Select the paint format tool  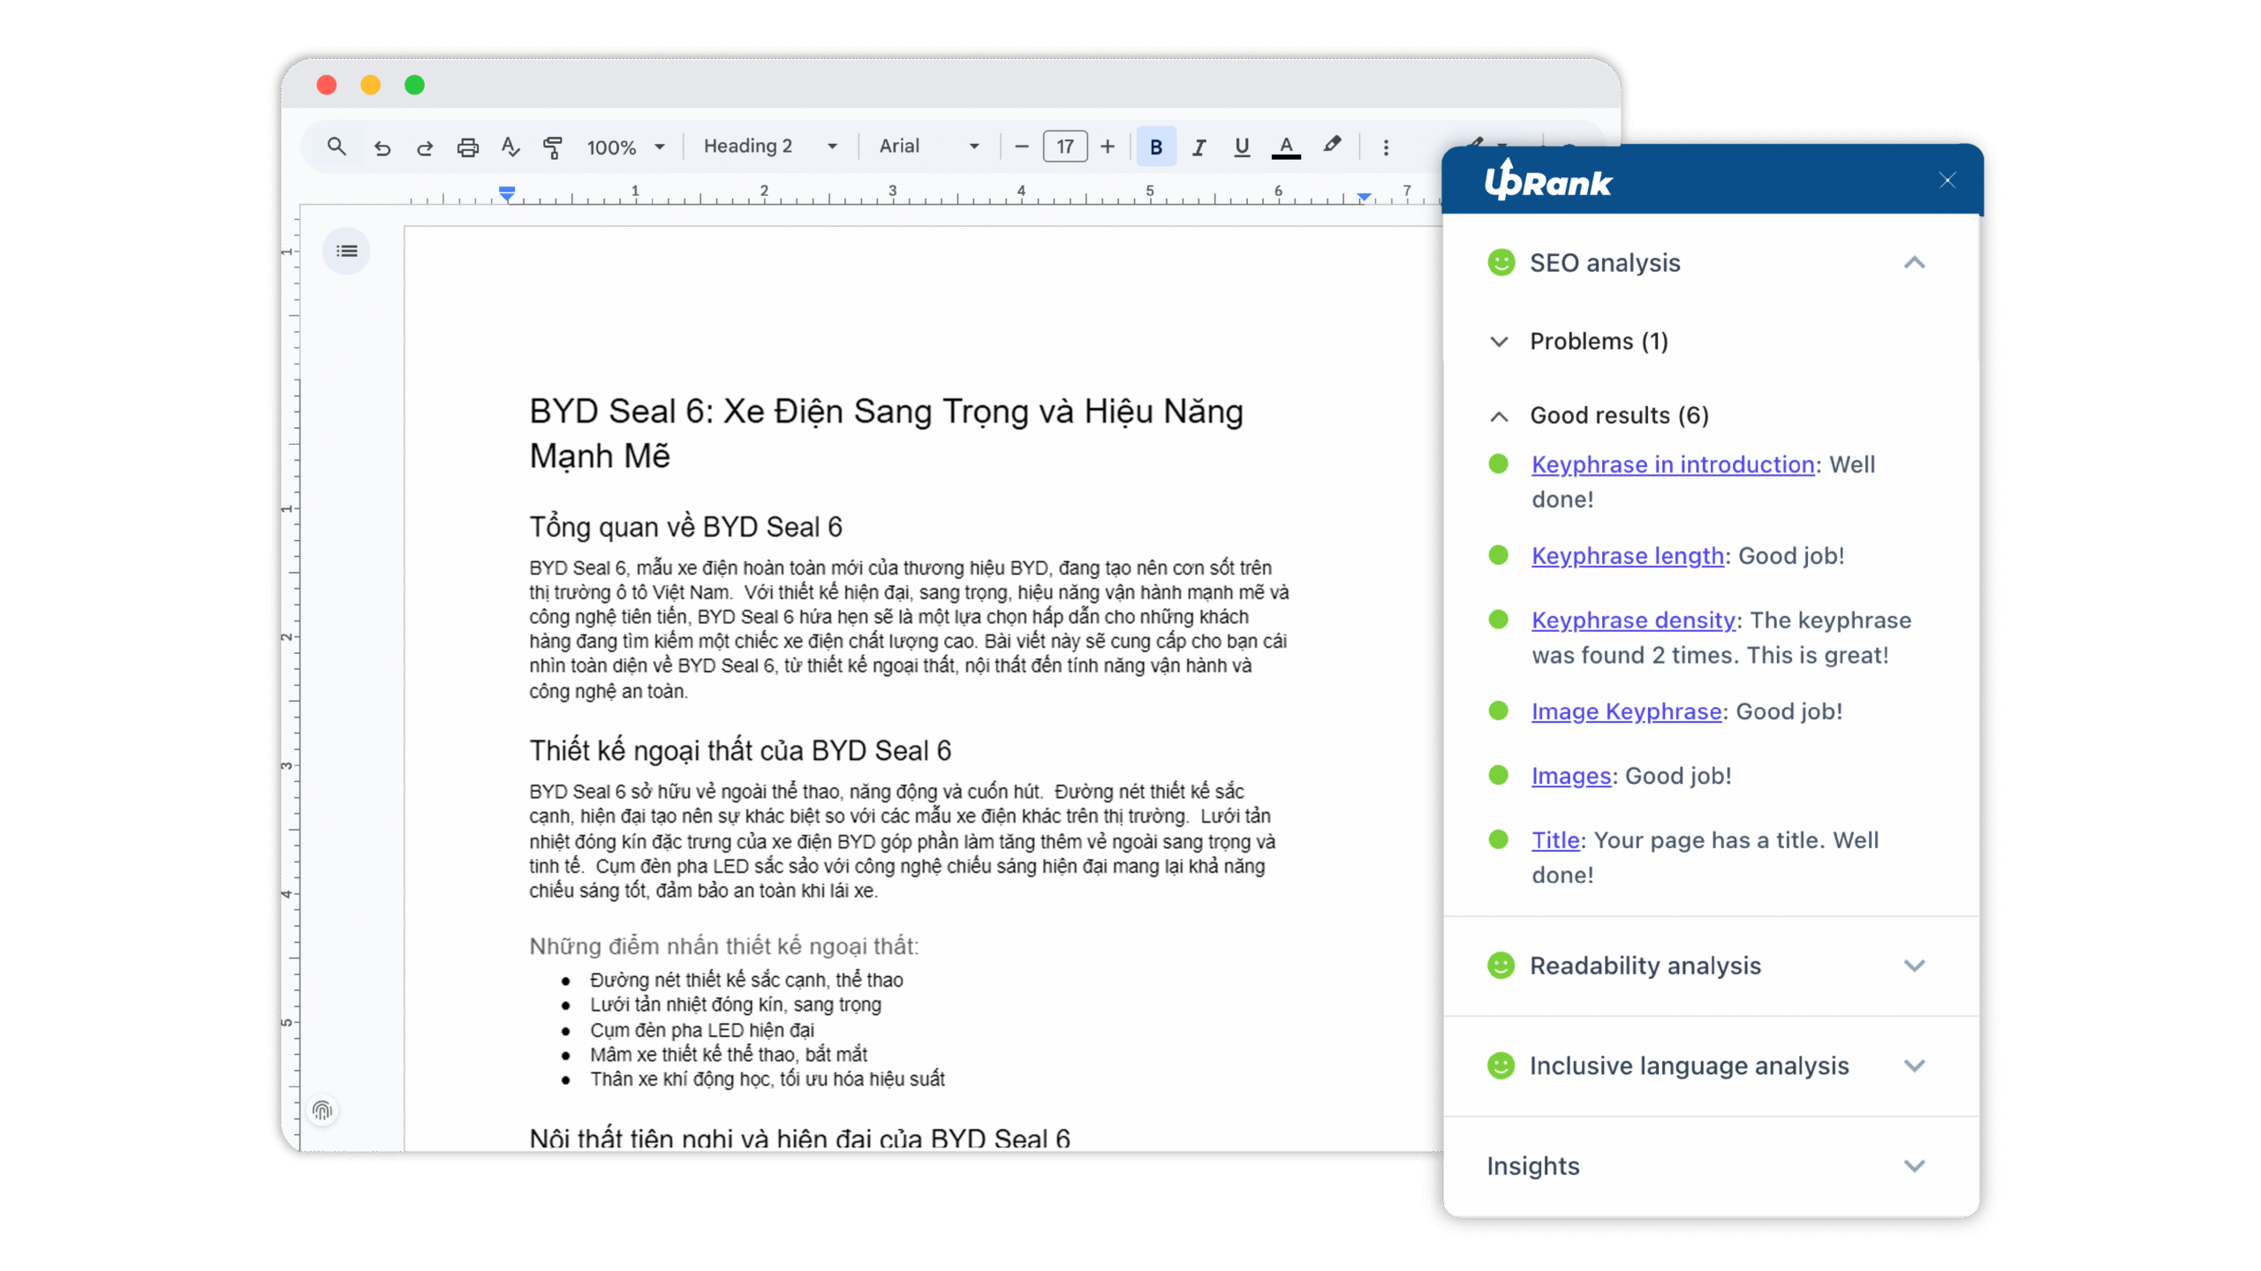coord(553,147)
